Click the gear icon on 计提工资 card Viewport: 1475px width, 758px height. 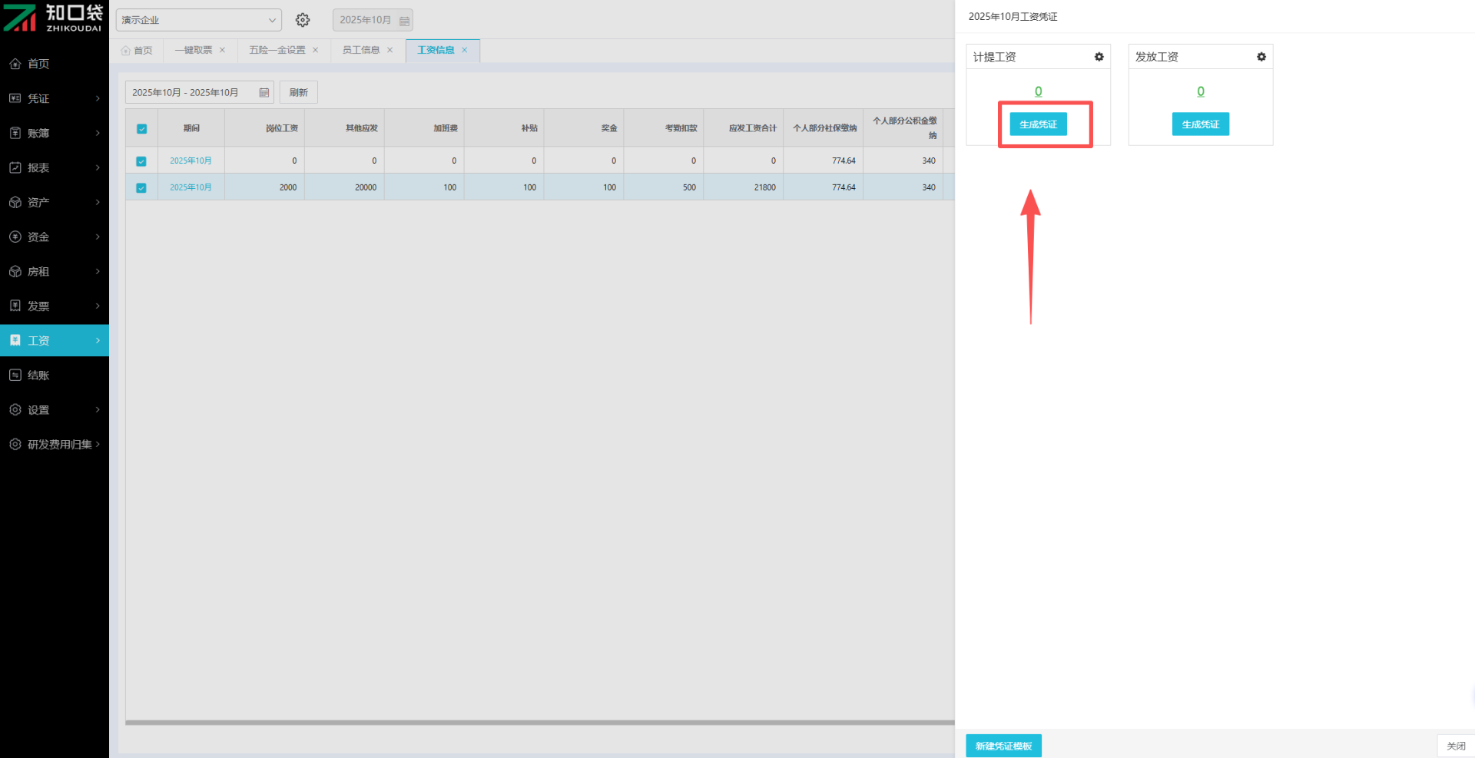pyautogui.click(x=1099, y=57)
